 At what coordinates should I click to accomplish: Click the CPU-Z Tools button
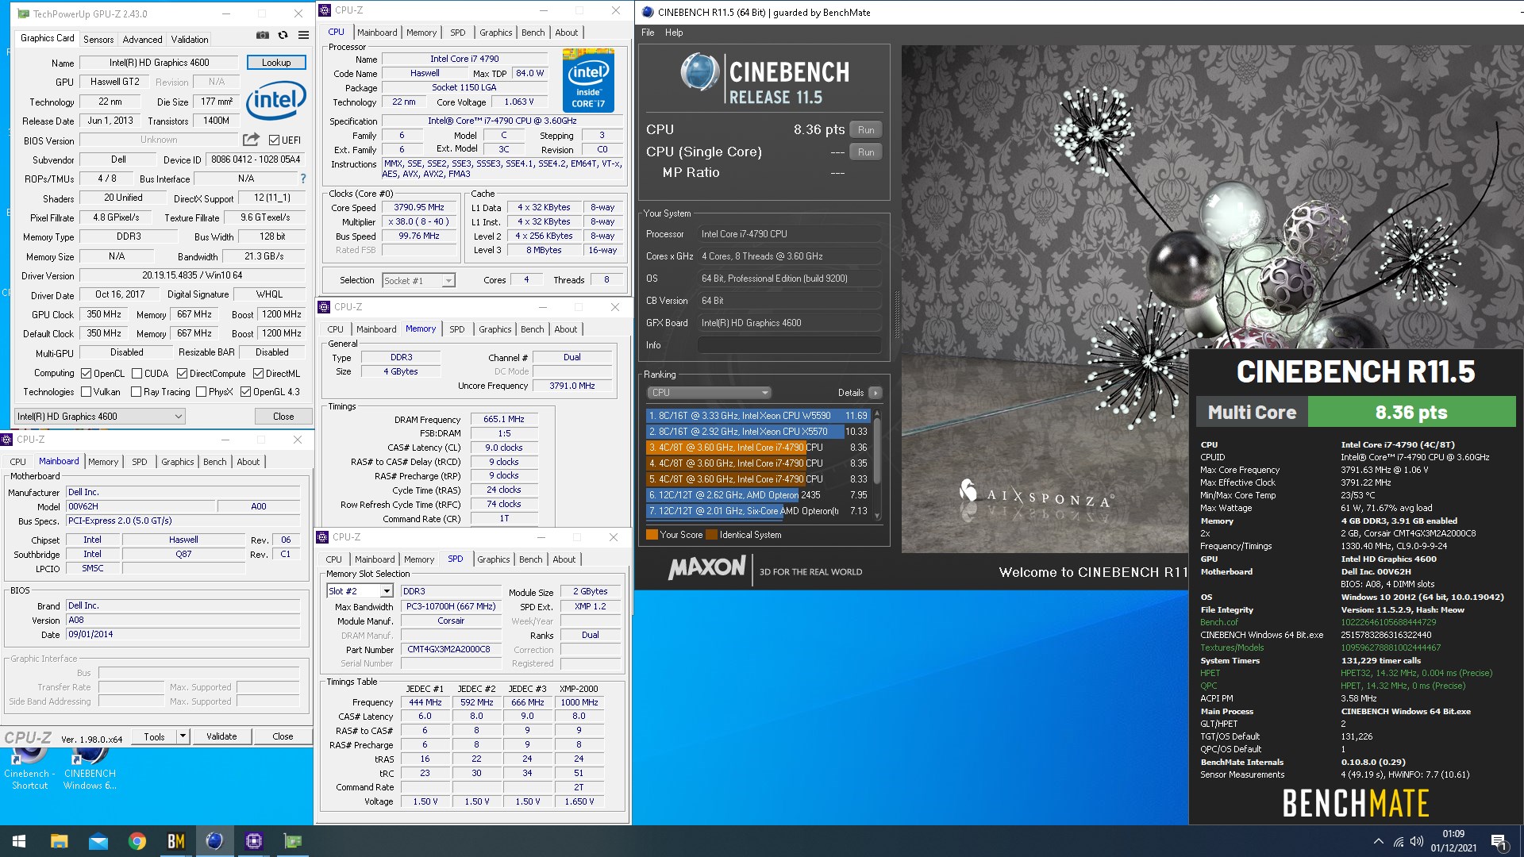click(155, 736)
